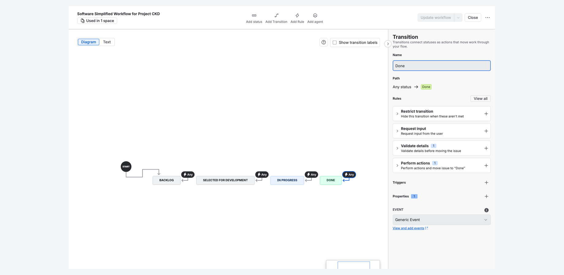Image resolution: width=564 pixels, height=275 pixels.
Task: Select the Any transition badge near In Progress
Action: click(311, 174)
